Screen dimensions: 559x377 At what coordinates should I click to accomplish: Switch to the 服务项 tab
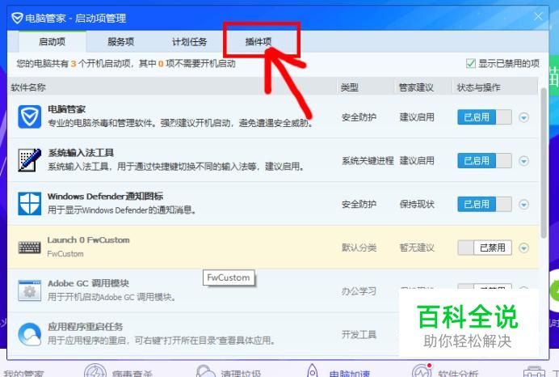[121, 42]
